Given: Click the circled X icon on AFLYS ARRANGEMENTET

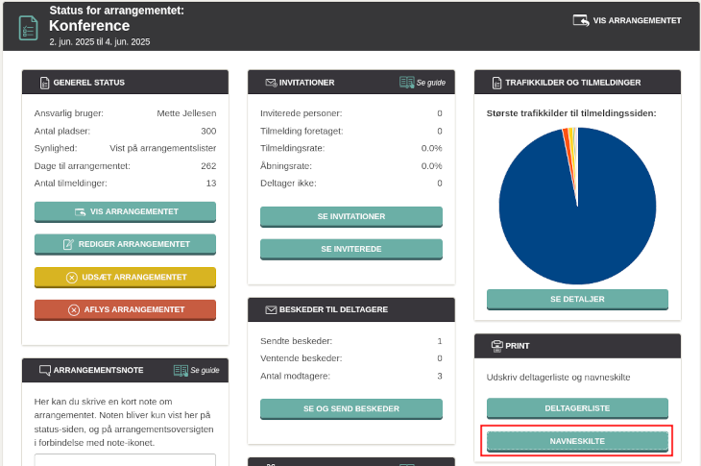Looking at the screenshot, I should click(74, 310).
